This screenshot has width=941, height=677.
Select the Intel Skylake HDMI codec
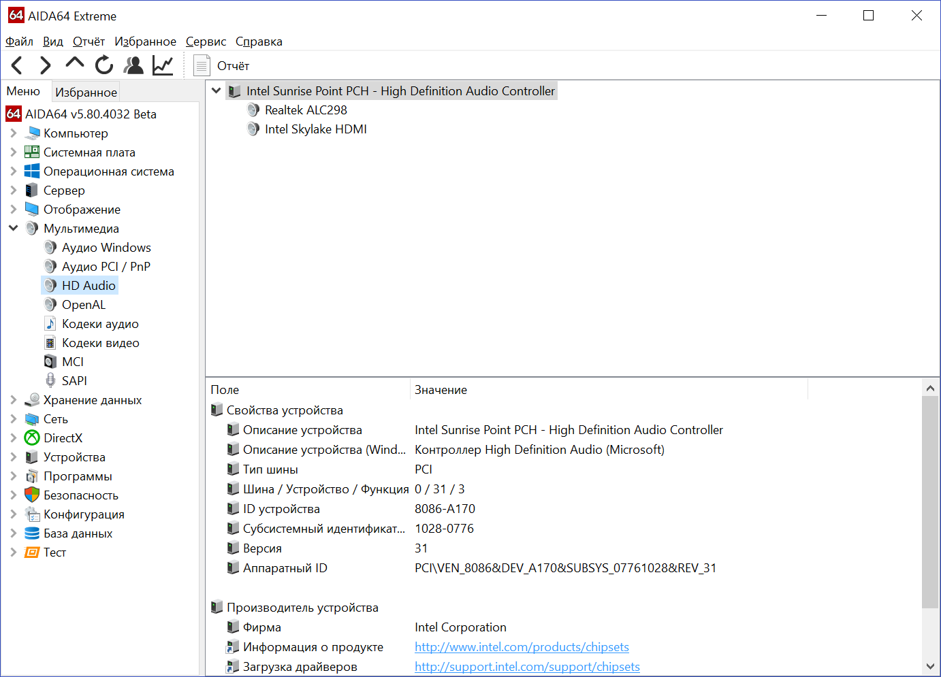click(315, 129)
